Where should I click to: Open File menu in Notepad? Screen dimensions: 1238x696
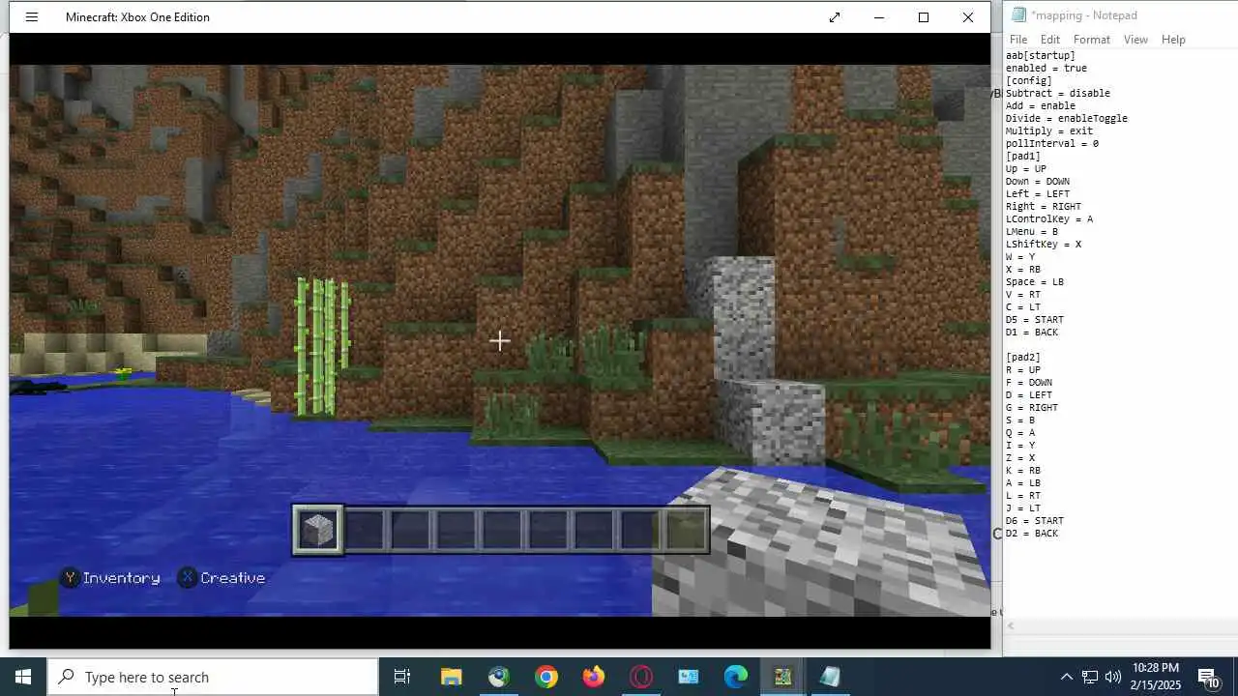(1018, 40)
